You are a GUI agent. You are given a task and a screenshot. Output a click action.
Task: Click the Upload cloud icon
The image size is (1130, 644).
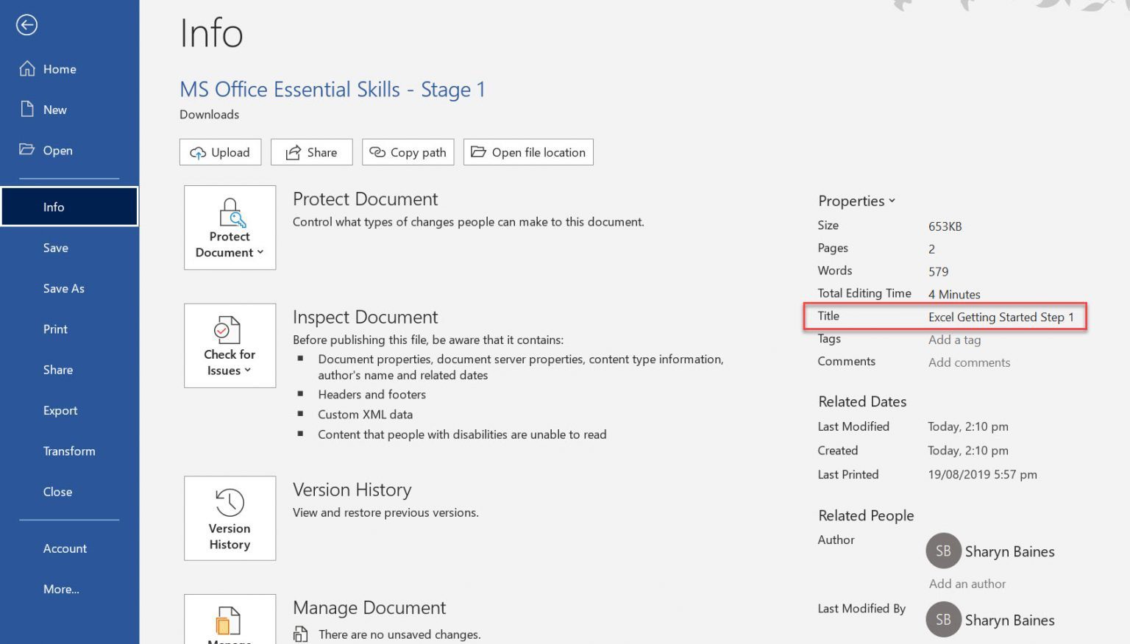point(198,152)
